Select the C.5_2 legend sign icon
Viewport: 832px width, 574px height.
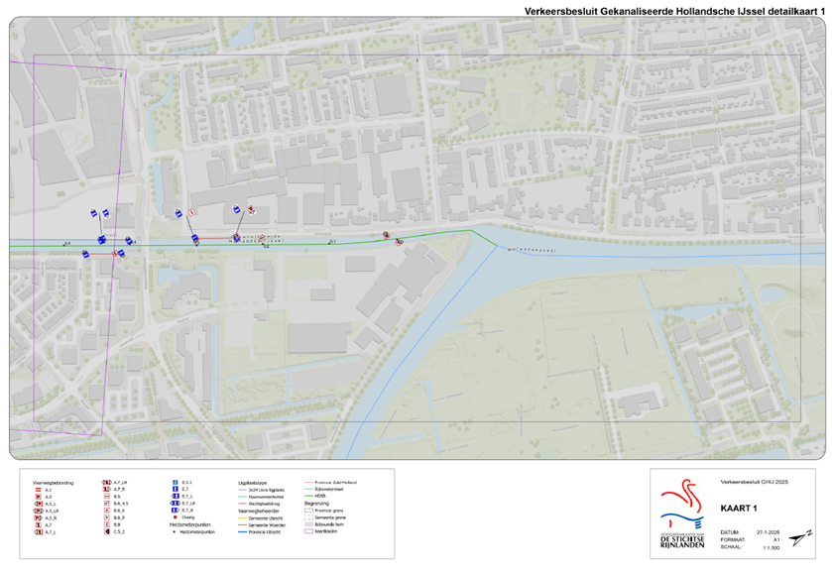tap(105, 531)
